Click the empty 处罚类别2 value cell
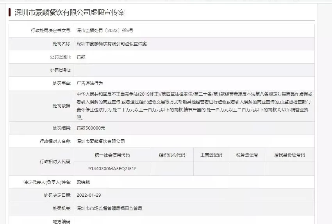The width and height of the screenshot is (332, 224). (194, 70)
